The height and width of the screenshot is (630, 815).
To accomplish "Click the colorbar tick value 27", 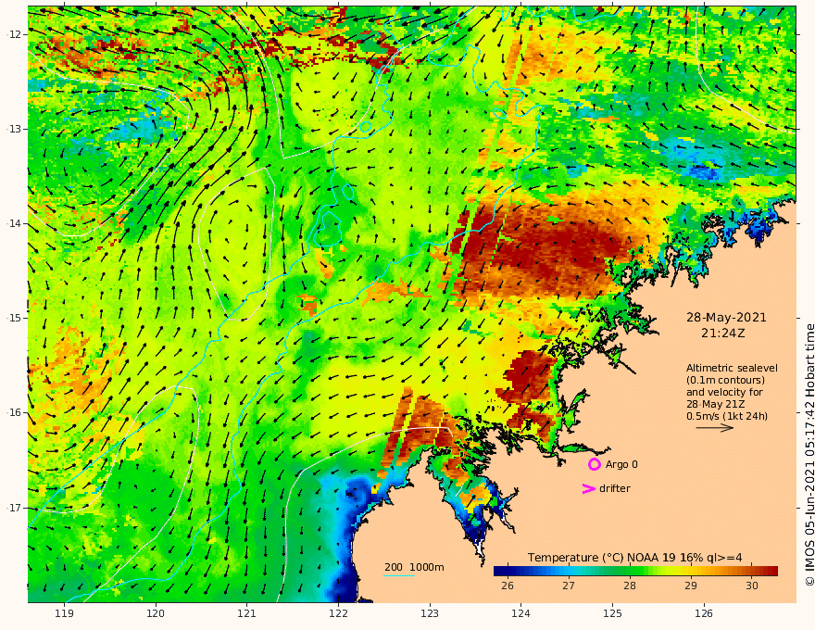I will coord(569,586).
